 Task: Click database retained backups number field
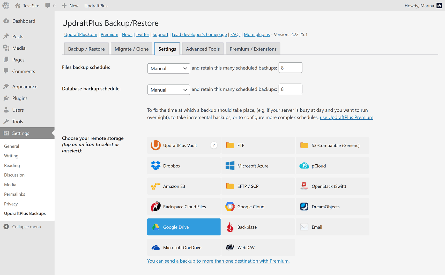click(290, 89)
